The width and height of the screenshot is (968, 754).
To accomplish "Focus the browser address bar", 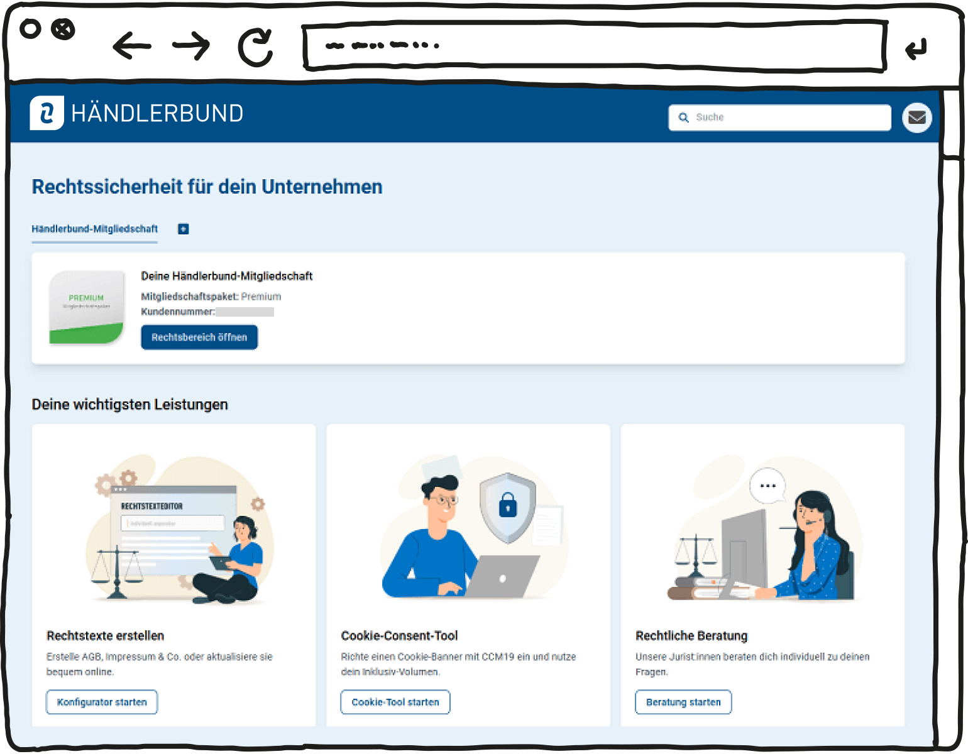I will coord(595,46).
